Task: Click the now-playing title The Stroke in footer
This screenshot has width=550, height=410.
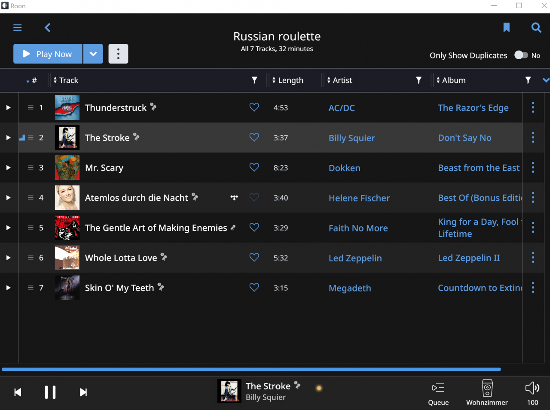Action: tap(268, 386)
